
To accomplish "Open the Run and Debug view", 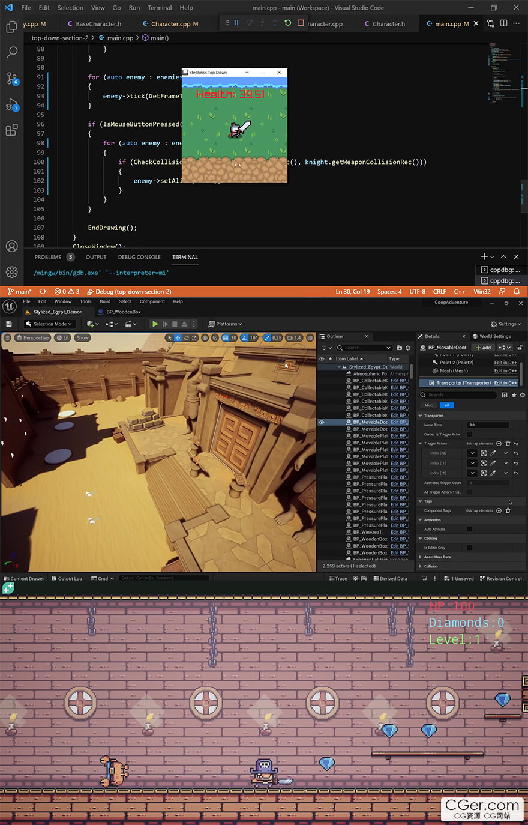I will pos(12,105).
